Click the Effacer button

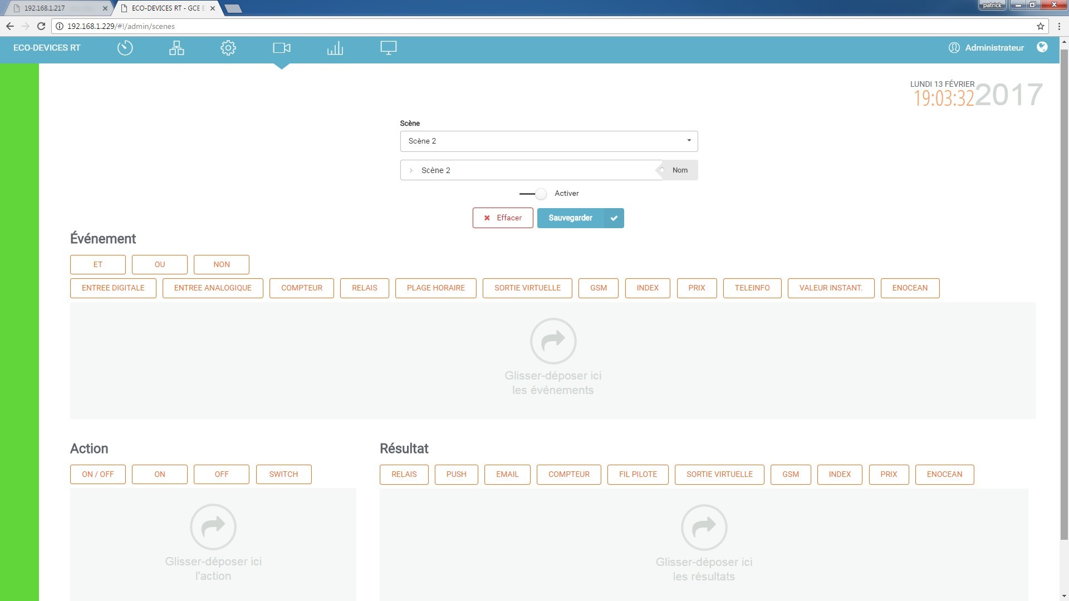(x=502, y=218)
